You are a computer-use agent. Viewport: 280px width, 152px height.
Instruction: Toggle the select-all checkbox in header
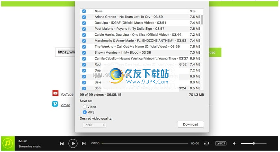pos(84,11)
